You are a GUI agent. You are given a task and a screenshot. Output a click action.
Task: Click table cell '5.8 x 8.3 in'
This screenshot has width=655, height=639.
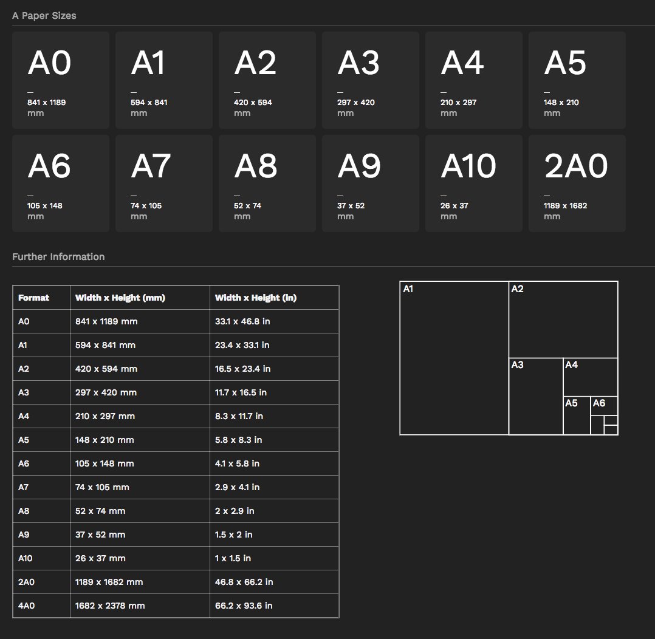(x=274, y=440)
